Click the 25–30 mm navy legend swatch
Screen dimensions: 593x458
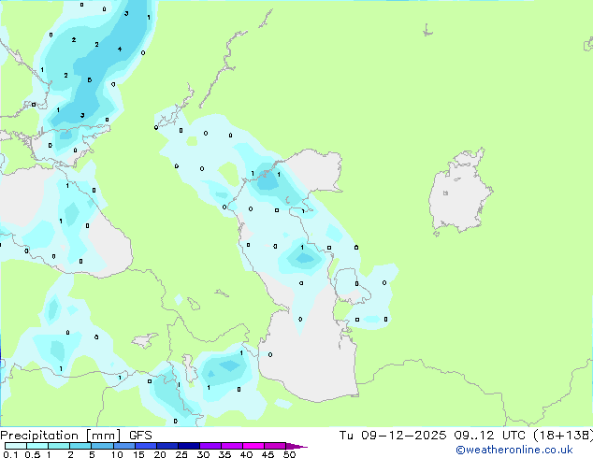point(189,446)
